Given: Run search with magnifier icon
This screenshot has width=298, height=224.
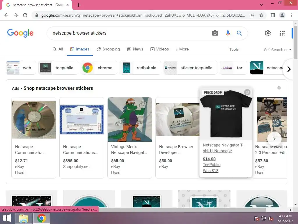Looking at the screenshot, I should 239,33.
